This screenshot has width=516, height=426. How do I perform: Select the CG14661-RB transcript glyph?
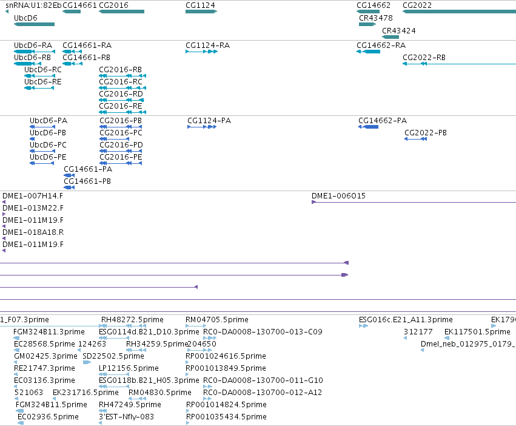click(72, 64)
